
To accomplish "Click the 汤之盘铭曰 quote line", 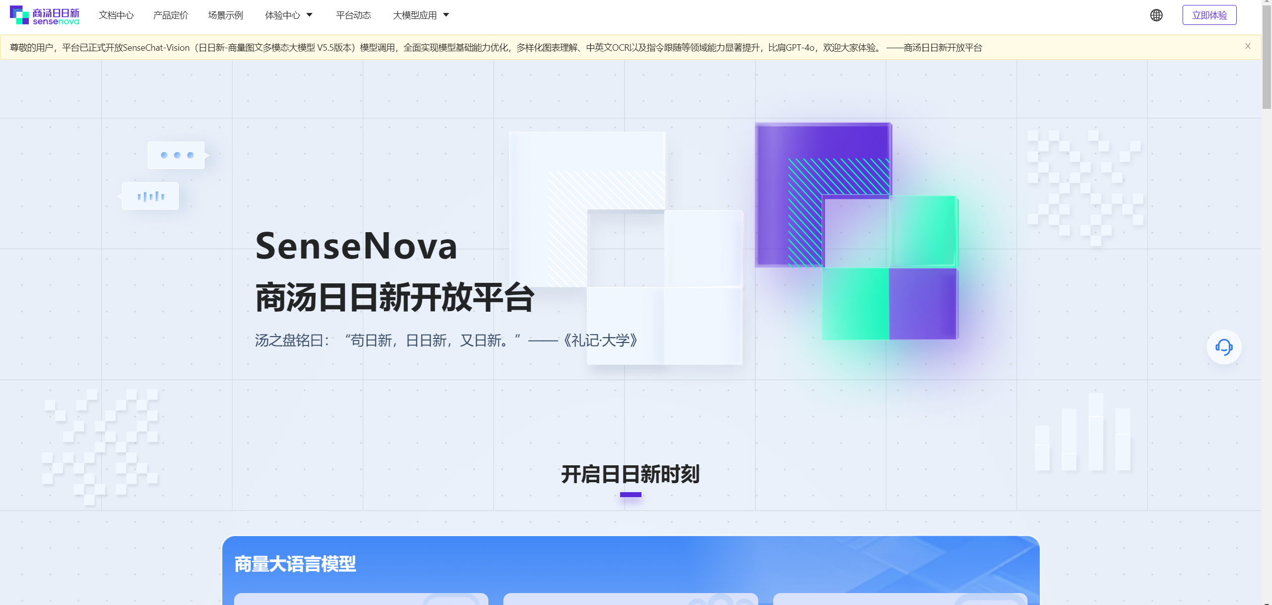I will [x=447, y=341].
